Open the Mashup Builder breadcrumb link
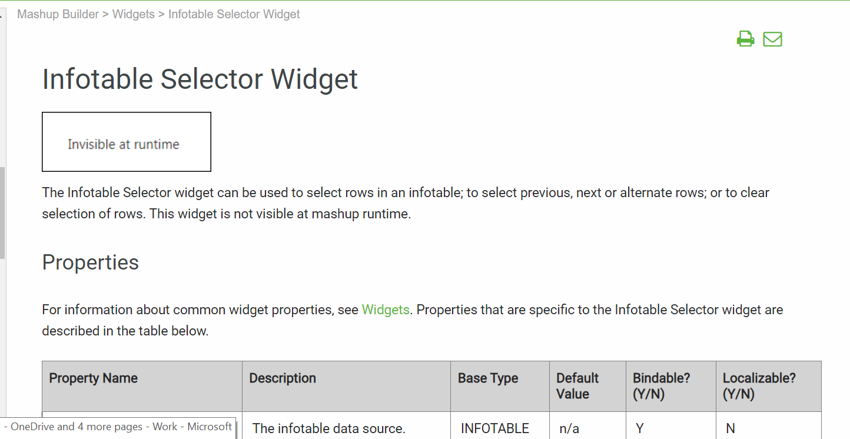This screenshot has height=439, width=850. click(x=58, y=14)
